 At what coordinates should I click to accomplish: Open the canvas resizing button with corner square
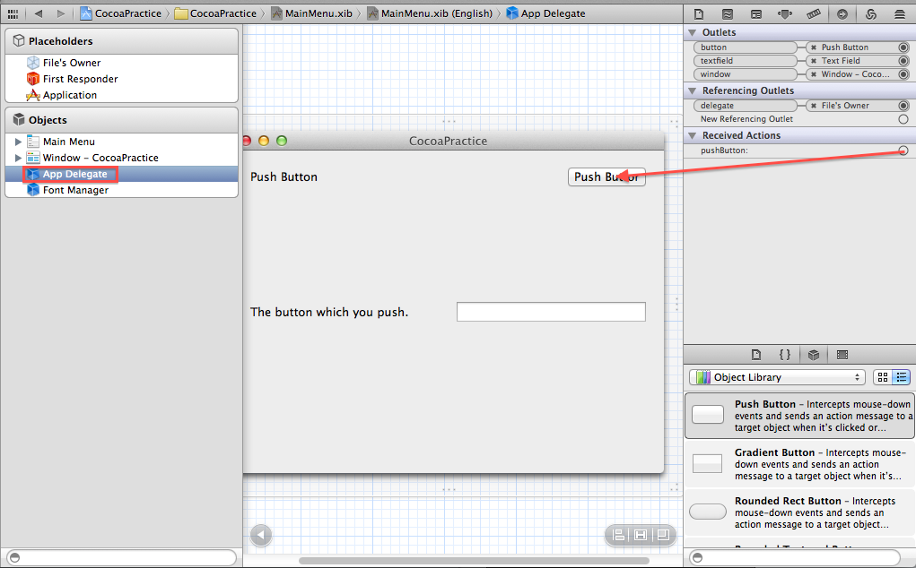(x=663, y=535)
